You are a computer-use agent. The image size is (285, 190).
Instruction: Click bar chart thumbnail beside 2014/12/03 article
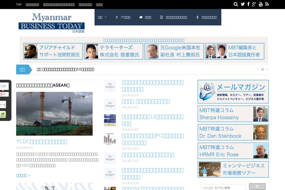[110, 139]
